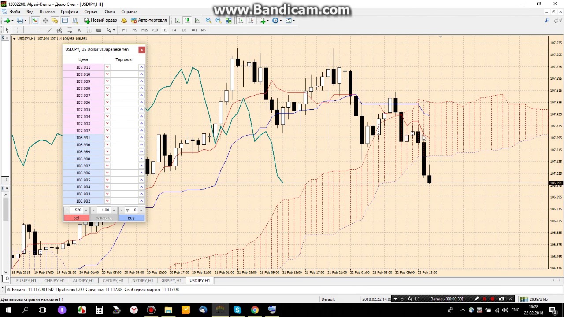Open the Справка menu
The width and height of the screenshot is (564, 317).
point(129,11)
